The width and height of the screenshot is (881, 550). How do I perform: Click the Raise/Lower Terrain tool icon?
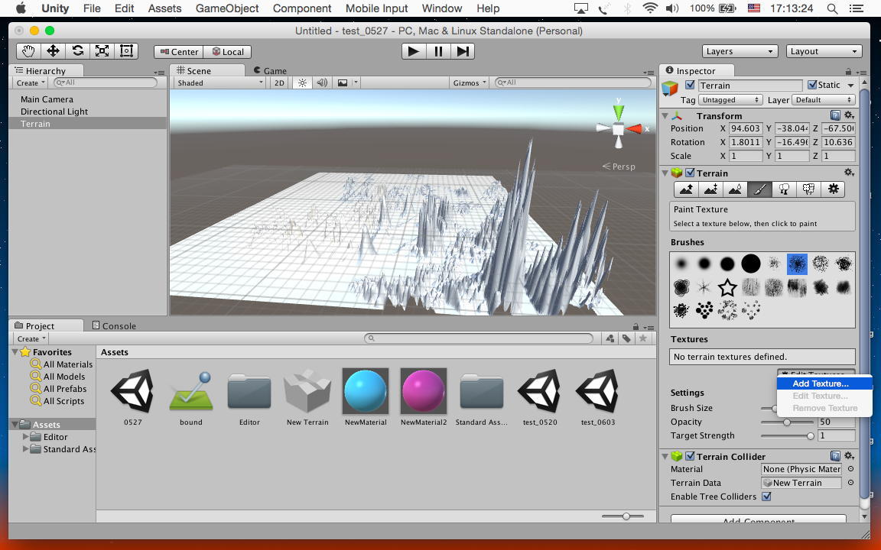(686, 189)
